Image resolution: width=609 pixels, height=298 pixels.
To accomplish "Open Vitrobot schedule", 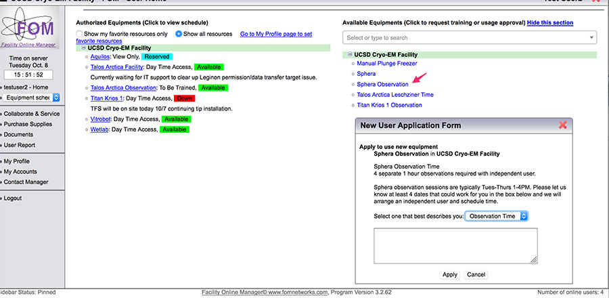I will tap(101, 119).
